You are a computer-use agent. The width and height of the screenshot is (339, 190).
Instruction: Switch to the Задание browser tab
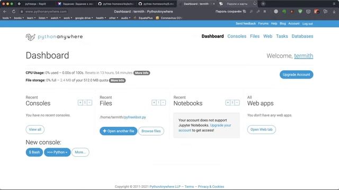(x=75, y=4)
